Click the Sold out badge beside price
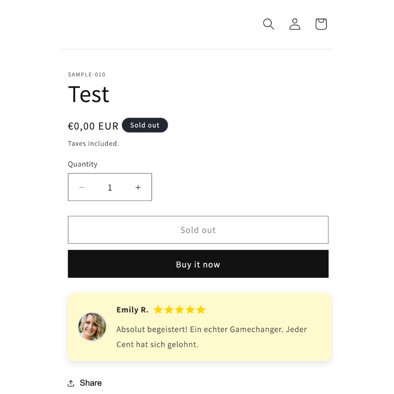The width and height of the screenshot is (394, 394). [x=145, y=125]
